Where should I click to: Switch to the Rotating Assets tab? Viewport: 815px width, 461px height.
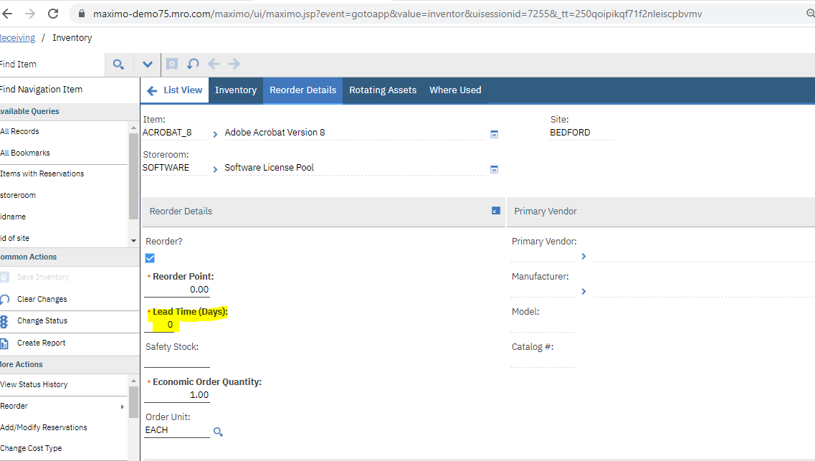[x=382, y=90]
